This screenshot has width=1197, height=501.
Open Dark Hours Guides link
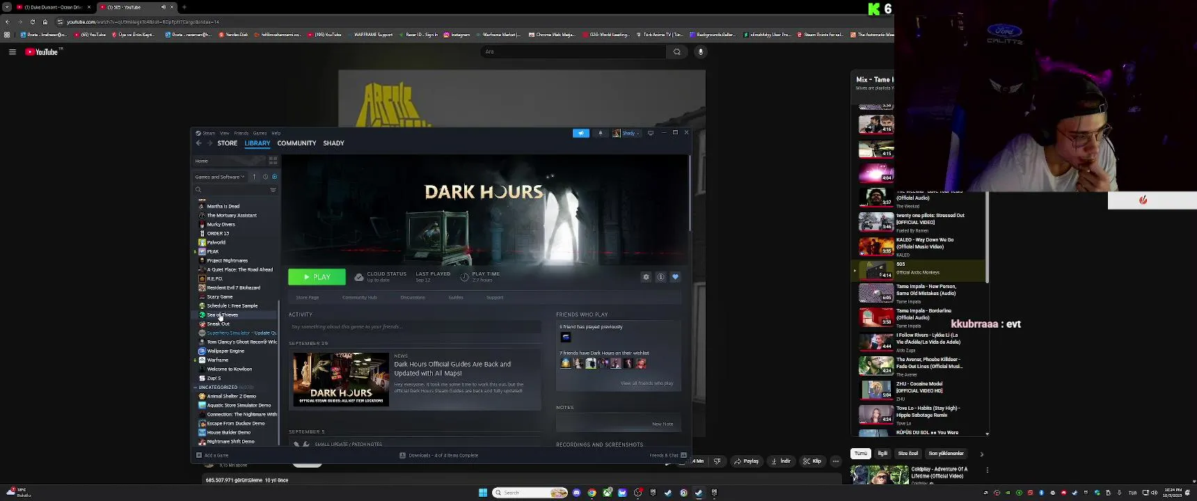pos(456,298)
